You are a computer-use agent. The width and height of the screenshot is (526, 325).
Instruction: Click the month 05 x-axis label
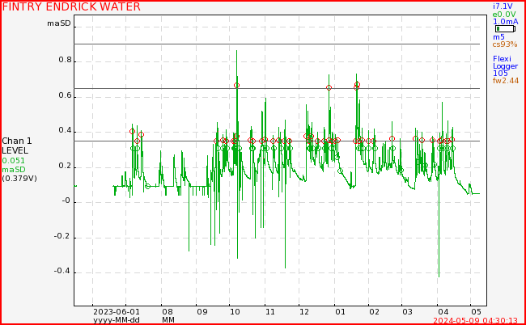click(x=476, y=312)
